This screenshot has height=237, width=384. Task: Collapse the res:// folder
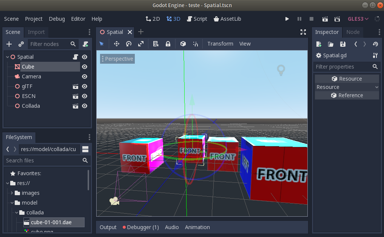tap(8, 183)
